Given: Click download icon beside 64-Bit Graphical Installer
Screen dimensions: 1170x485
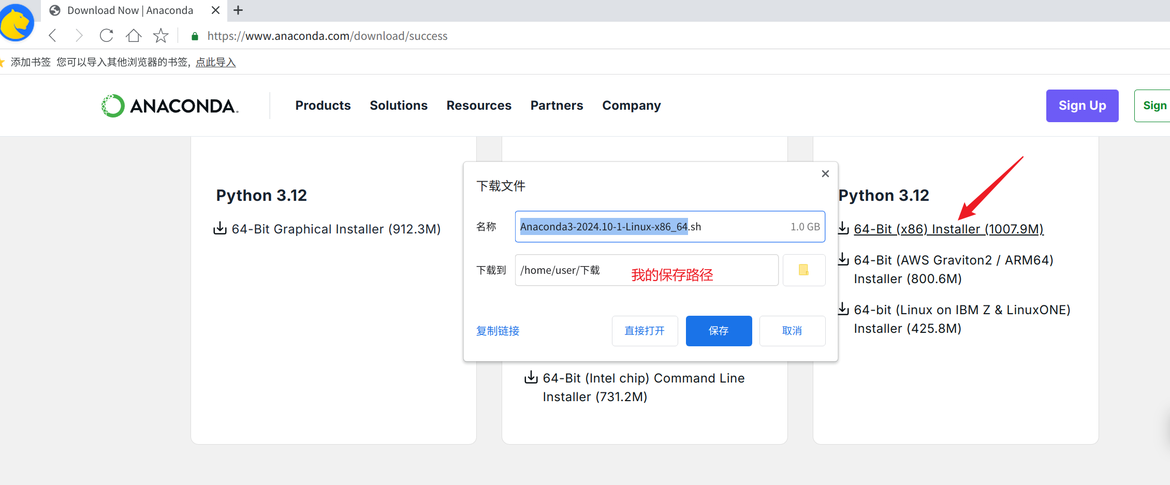Looking at the screenshot, I should pyautogui.click(x=220, y=228).
